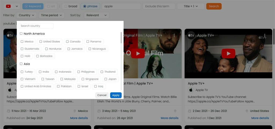
Task: Click calendar icon beside 2 Dec 2021
Action: pyautogui.click(x=189, y=111)
